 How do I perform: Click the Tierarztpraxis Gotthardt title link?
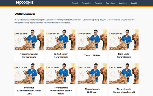pyautogui.click(x=92, y=91)
